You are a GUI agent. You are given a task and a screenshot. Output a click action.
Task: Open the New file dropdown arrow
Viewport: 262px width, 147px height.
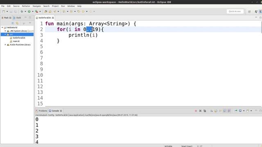pyautogui.click(x=7, y=11)
